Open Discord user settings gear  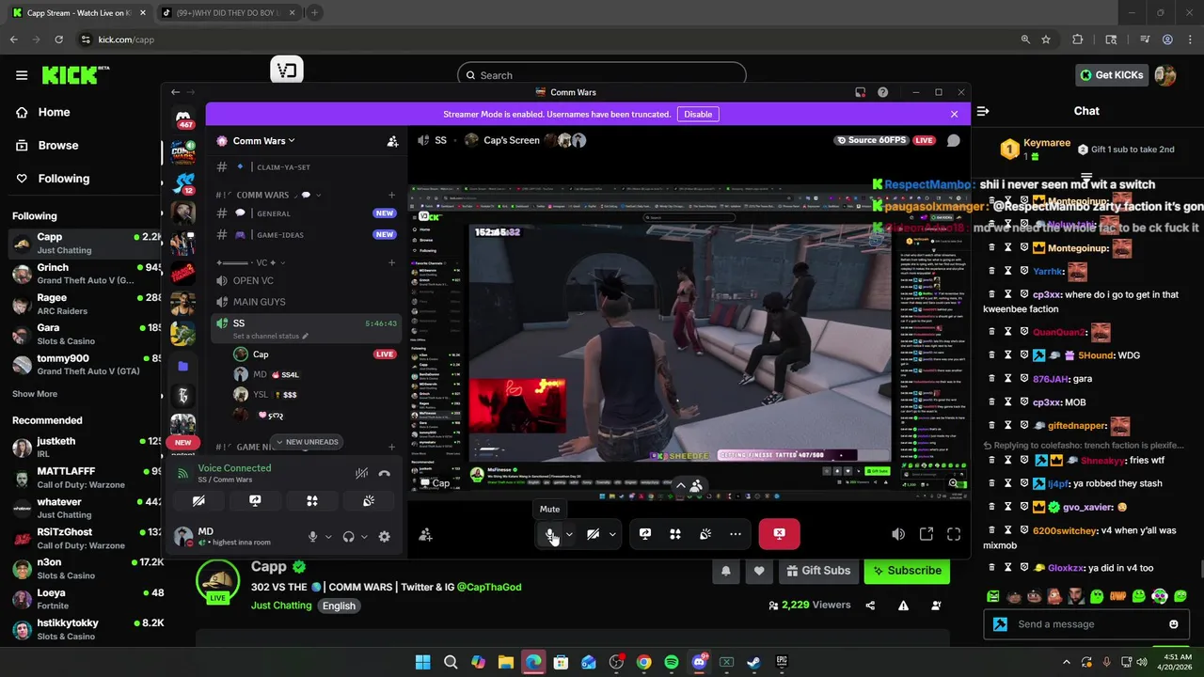coord(384,537)
